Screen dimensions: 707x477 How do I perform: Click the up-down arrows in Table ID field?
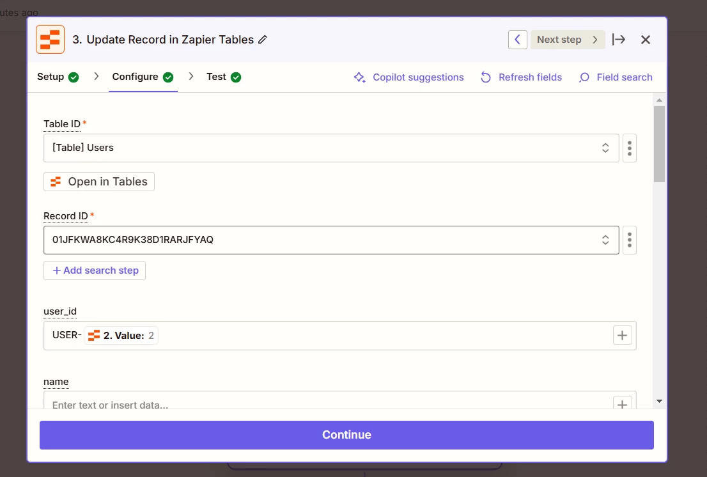coord(605,148)
